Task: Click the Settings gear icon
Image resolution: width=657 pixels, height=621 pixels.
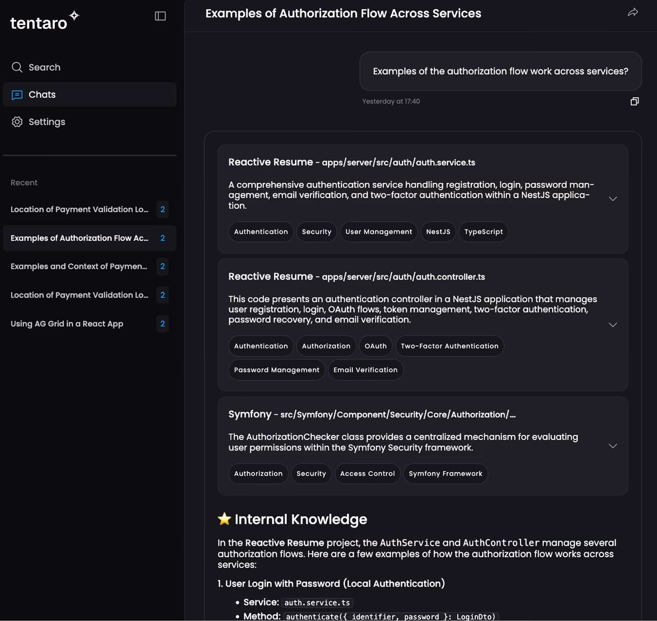Action: 17,122
